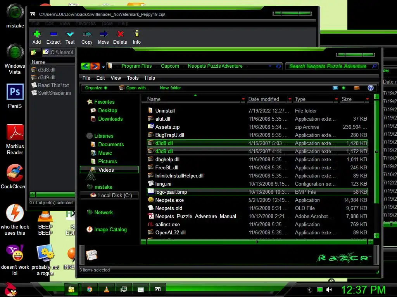Open the recent locations dropdown beside navigation arrows
Image resolution: width=397 pixels, height=297 pixels.
tap(103, 67)
